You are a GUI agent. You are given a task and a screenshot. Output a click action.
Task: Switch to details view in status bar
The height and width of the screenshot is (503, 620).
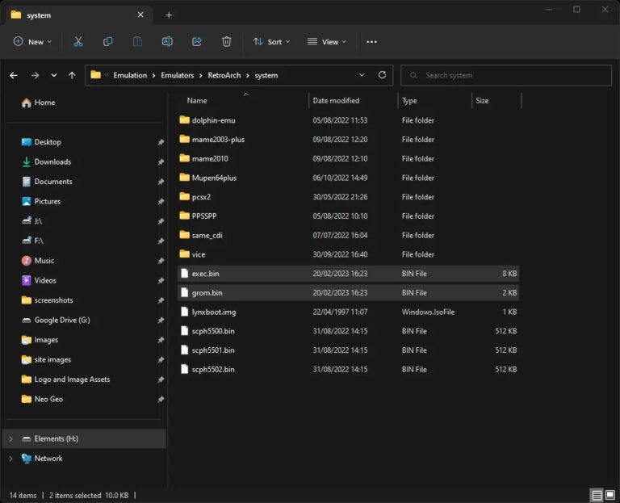597,495
